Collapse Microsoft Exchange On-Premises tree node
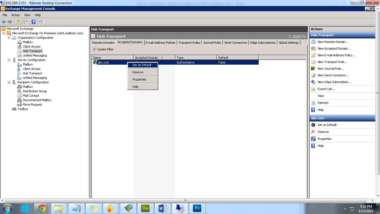Image resolution: width=380 pixels, height=214 pixels. click(x=4, y=33)
